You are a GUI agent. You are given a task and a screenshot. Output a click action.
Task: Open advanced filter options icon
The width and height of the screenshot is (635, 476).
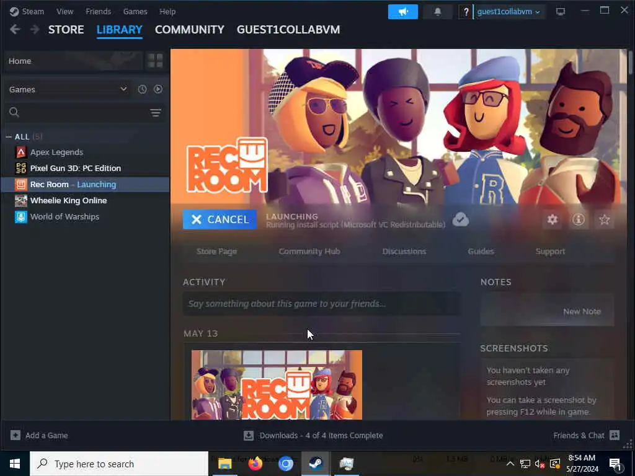click(156, 113)
